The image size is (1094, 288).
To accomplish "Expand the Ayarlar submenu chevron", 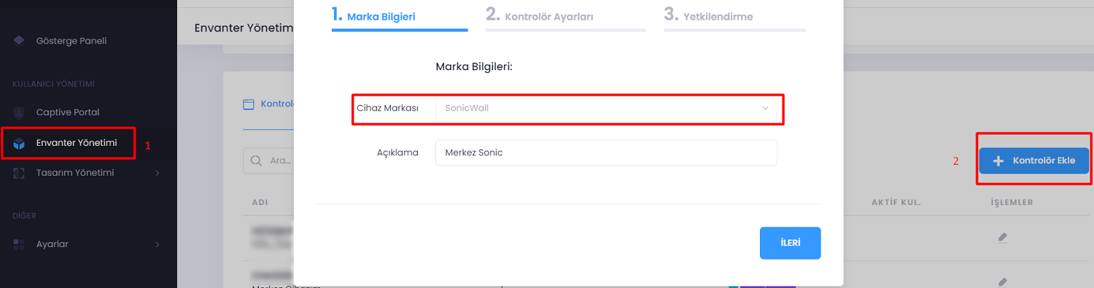I will pyautogui.click(x=158, y=244).
